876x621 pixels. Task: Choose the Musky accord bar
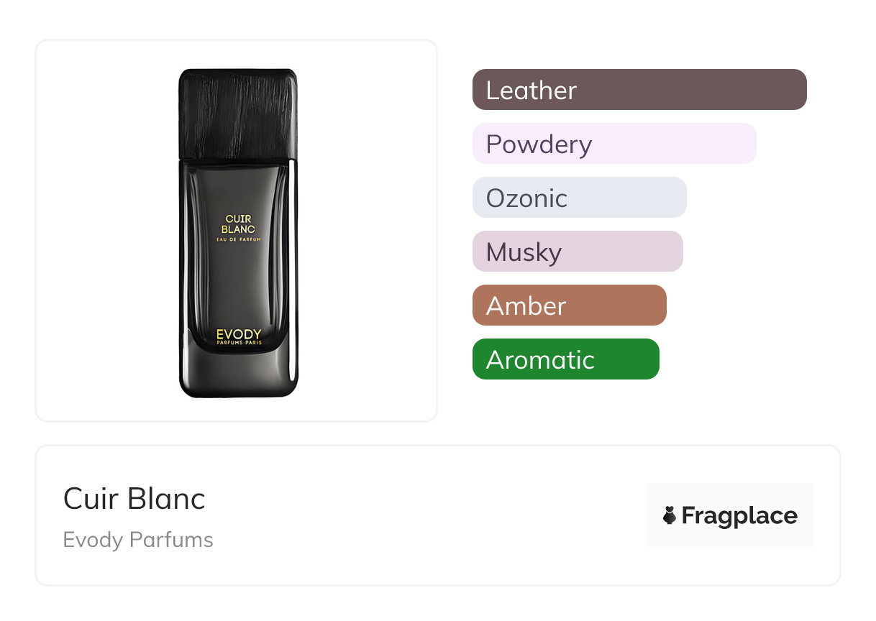(x=577, y=252)
